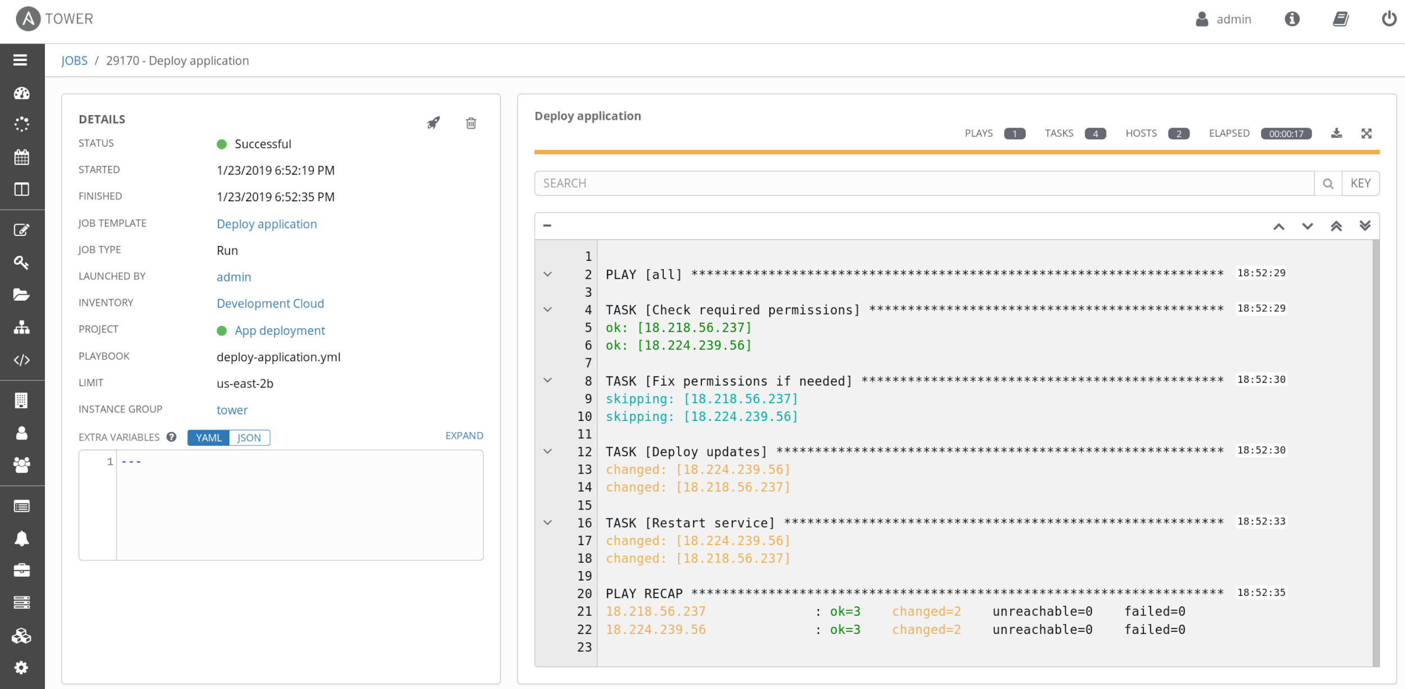Relaunch job with the rocket icon

(433, 123)
